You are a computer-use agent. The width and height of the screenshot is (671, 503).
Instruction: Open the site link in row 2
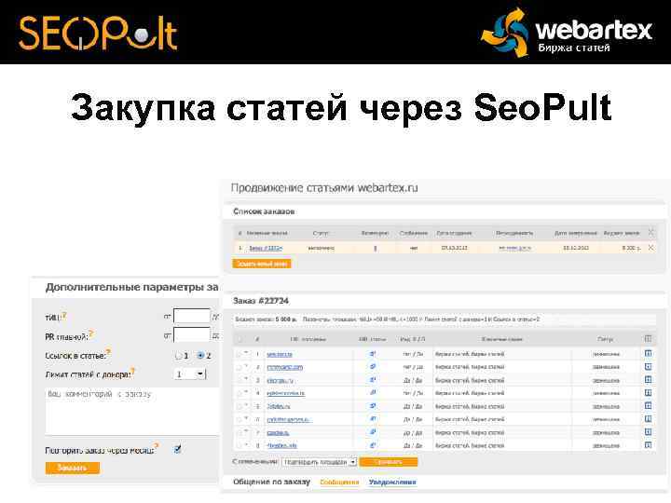[x=284, y=367]
